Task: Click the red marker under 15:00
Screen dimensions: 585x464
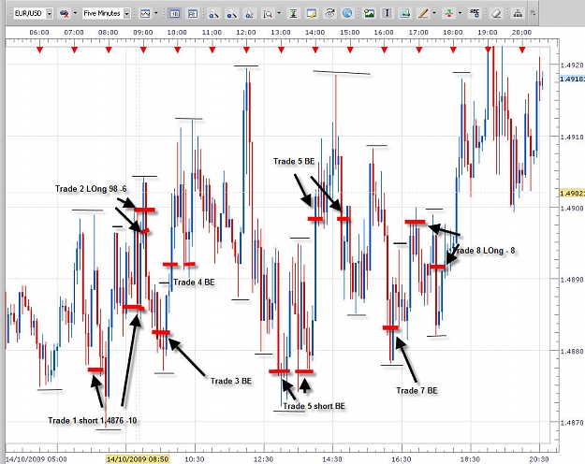Action: (x=350, y=50)
